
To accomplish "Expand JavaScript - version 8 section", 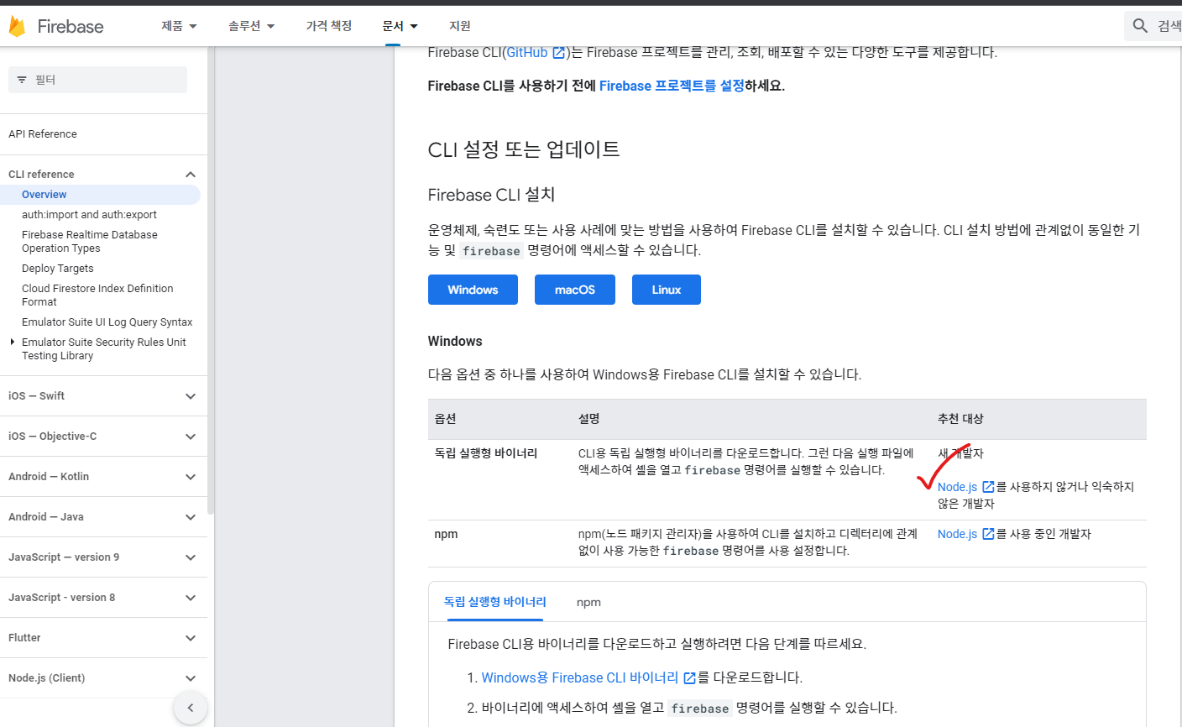I will point(191,598).
